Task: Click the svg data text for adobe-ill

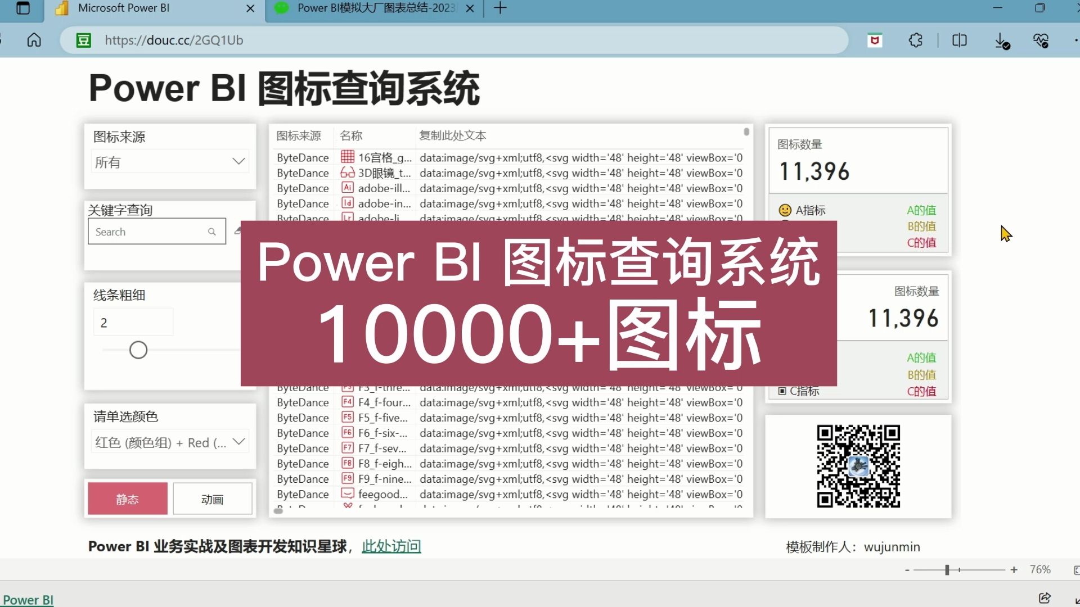Action: point(581,188)
